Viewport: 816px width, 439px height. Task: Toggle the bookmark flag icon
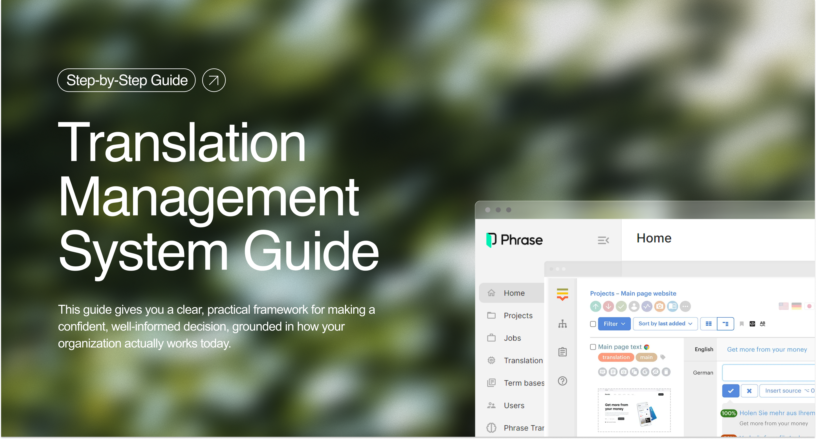pos(742,324)
